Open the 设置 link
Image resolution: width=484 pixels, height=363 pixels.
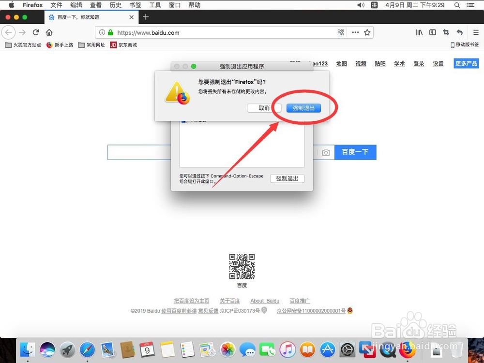[x=438, y=63]
